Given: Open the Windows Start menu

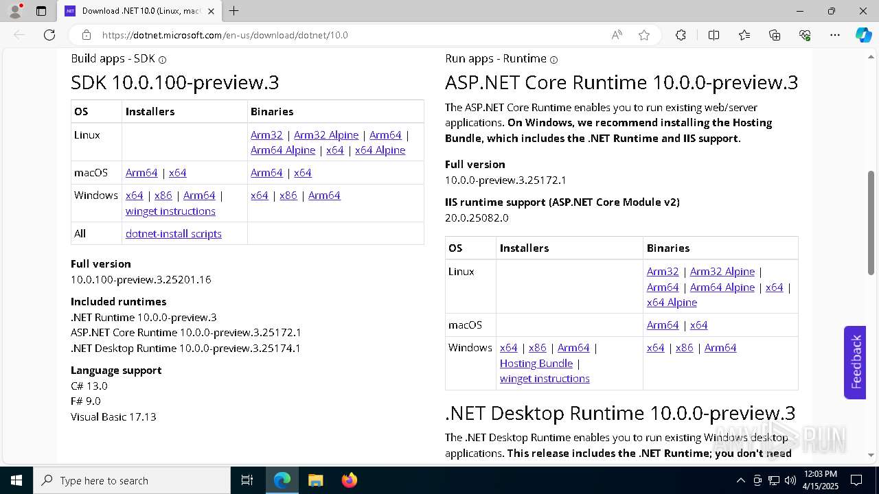Looking at the screenshot, I should [16, 480].
